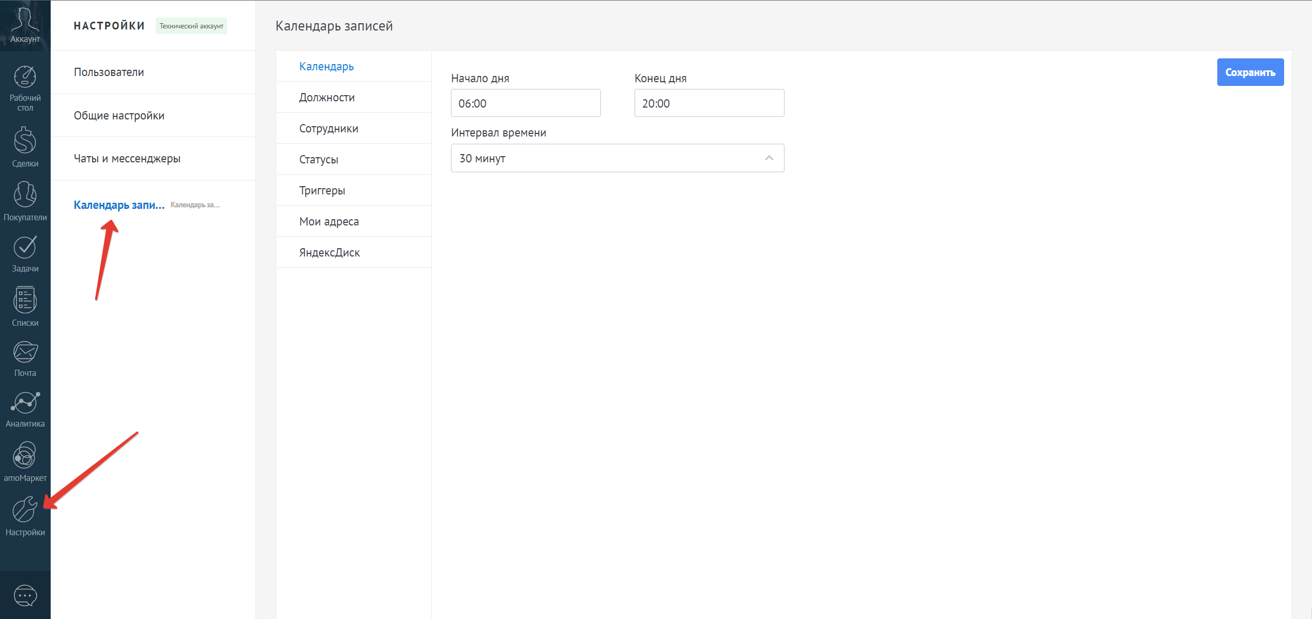Open Пользователи settings section
Viewport: 1312px width, 619px height.
[109, 72]
